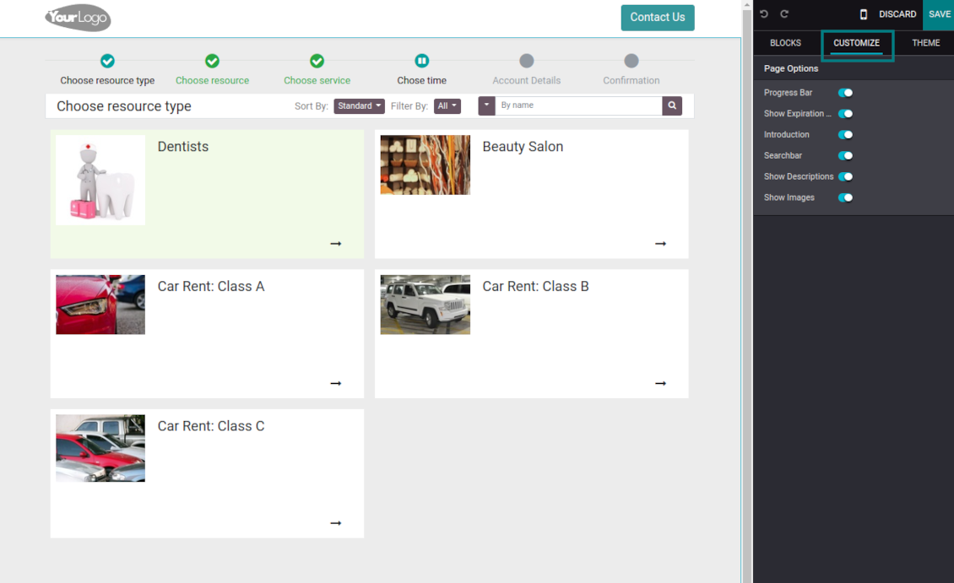Screen dimensions: 954x583
Task: Expand the Filter By All dropdown
Action: (447, 106)
